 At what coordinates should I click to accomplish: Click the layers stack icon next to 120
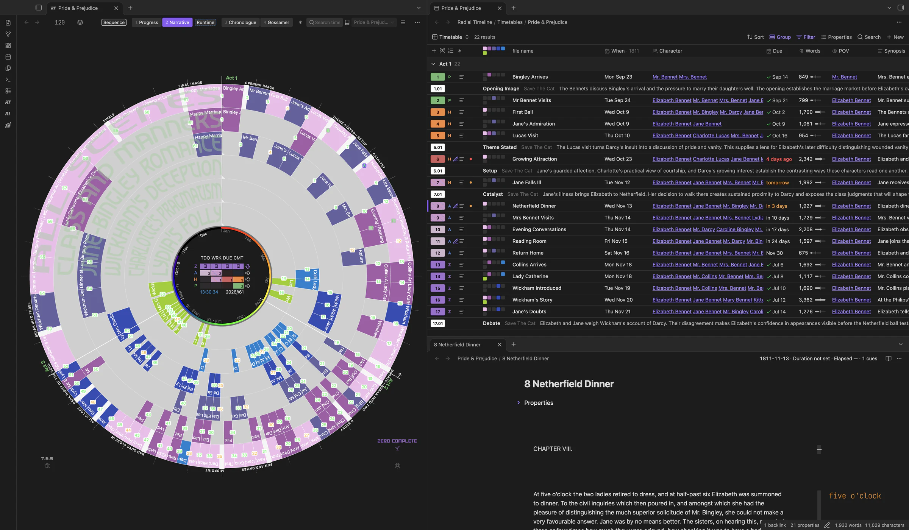click(x=80, y=22)
